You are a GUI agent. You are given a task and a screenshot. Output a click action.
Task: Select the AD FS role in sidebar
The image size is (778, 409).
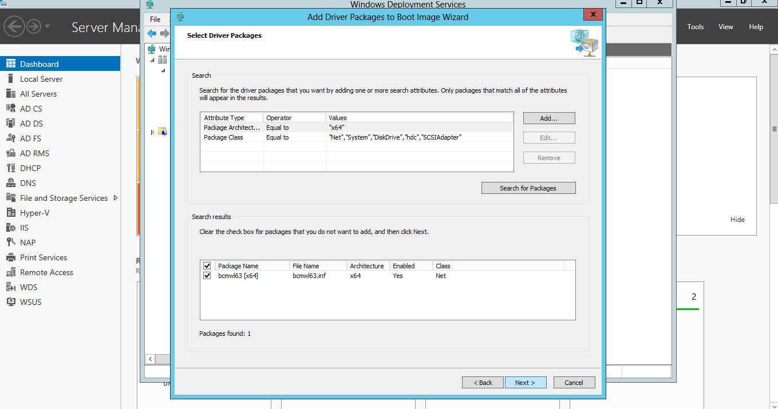(x=60, y=138)
